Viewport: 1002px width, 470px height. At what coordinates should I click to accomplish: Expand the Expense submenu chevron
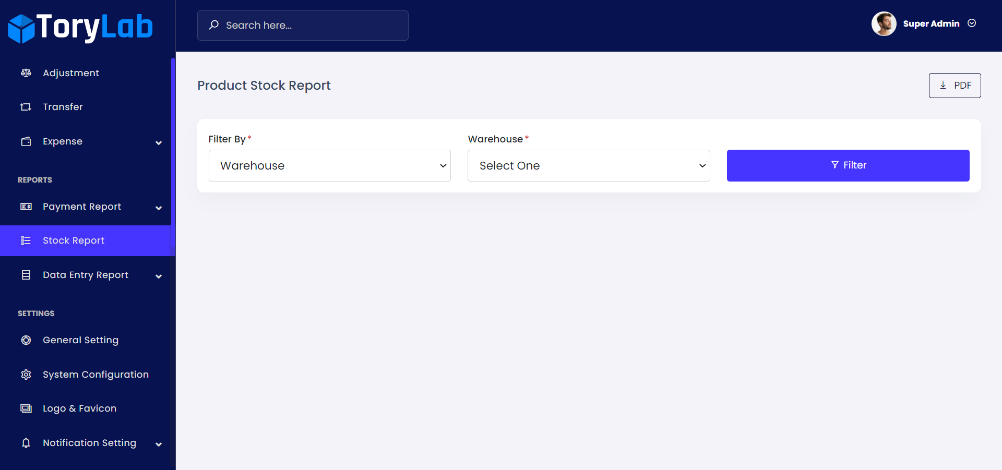point(159,142)
